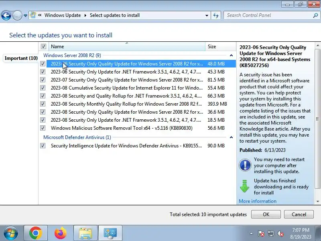Confirm selection with the OK button
321x241 pixels.
[266, 214]
